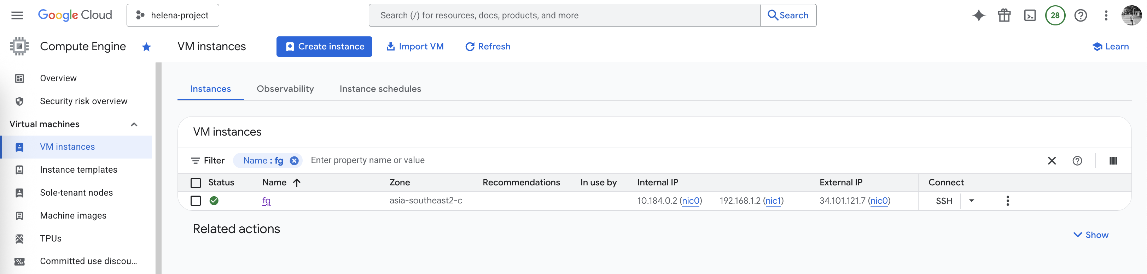This screenshot has height=274, width=1147.
Task: Show the Related actions section
Action: (1090, 235)
